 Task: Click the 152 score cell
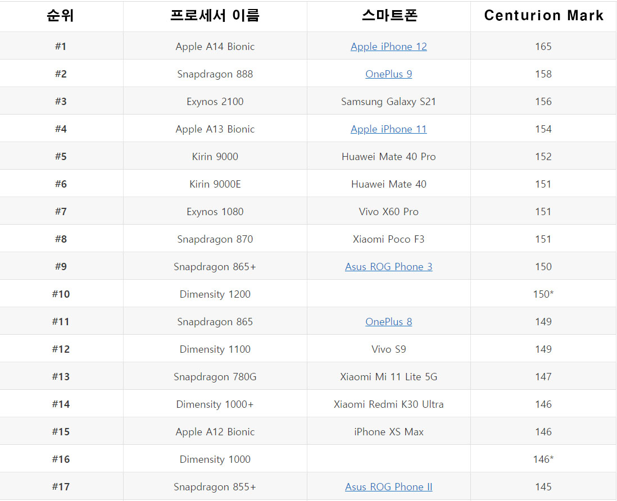tap(543, 157)
